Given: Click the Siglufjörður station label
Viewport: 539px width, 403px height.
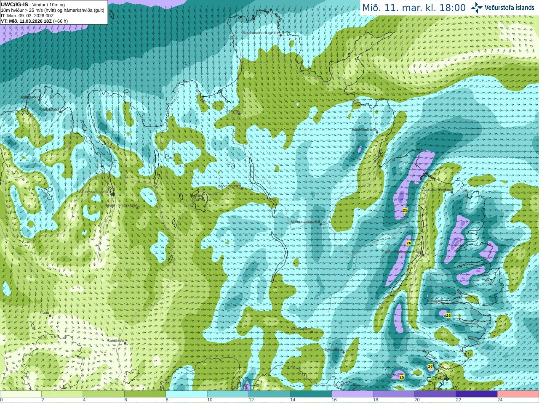Looking at the screenshot, I should [29, 97].
